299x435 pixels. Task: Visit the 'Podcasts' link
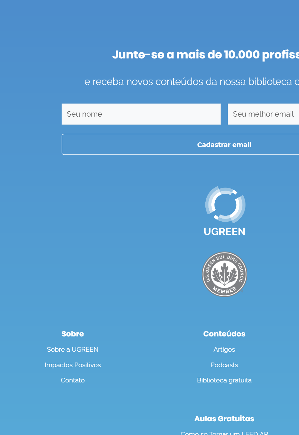click(224, 365)
